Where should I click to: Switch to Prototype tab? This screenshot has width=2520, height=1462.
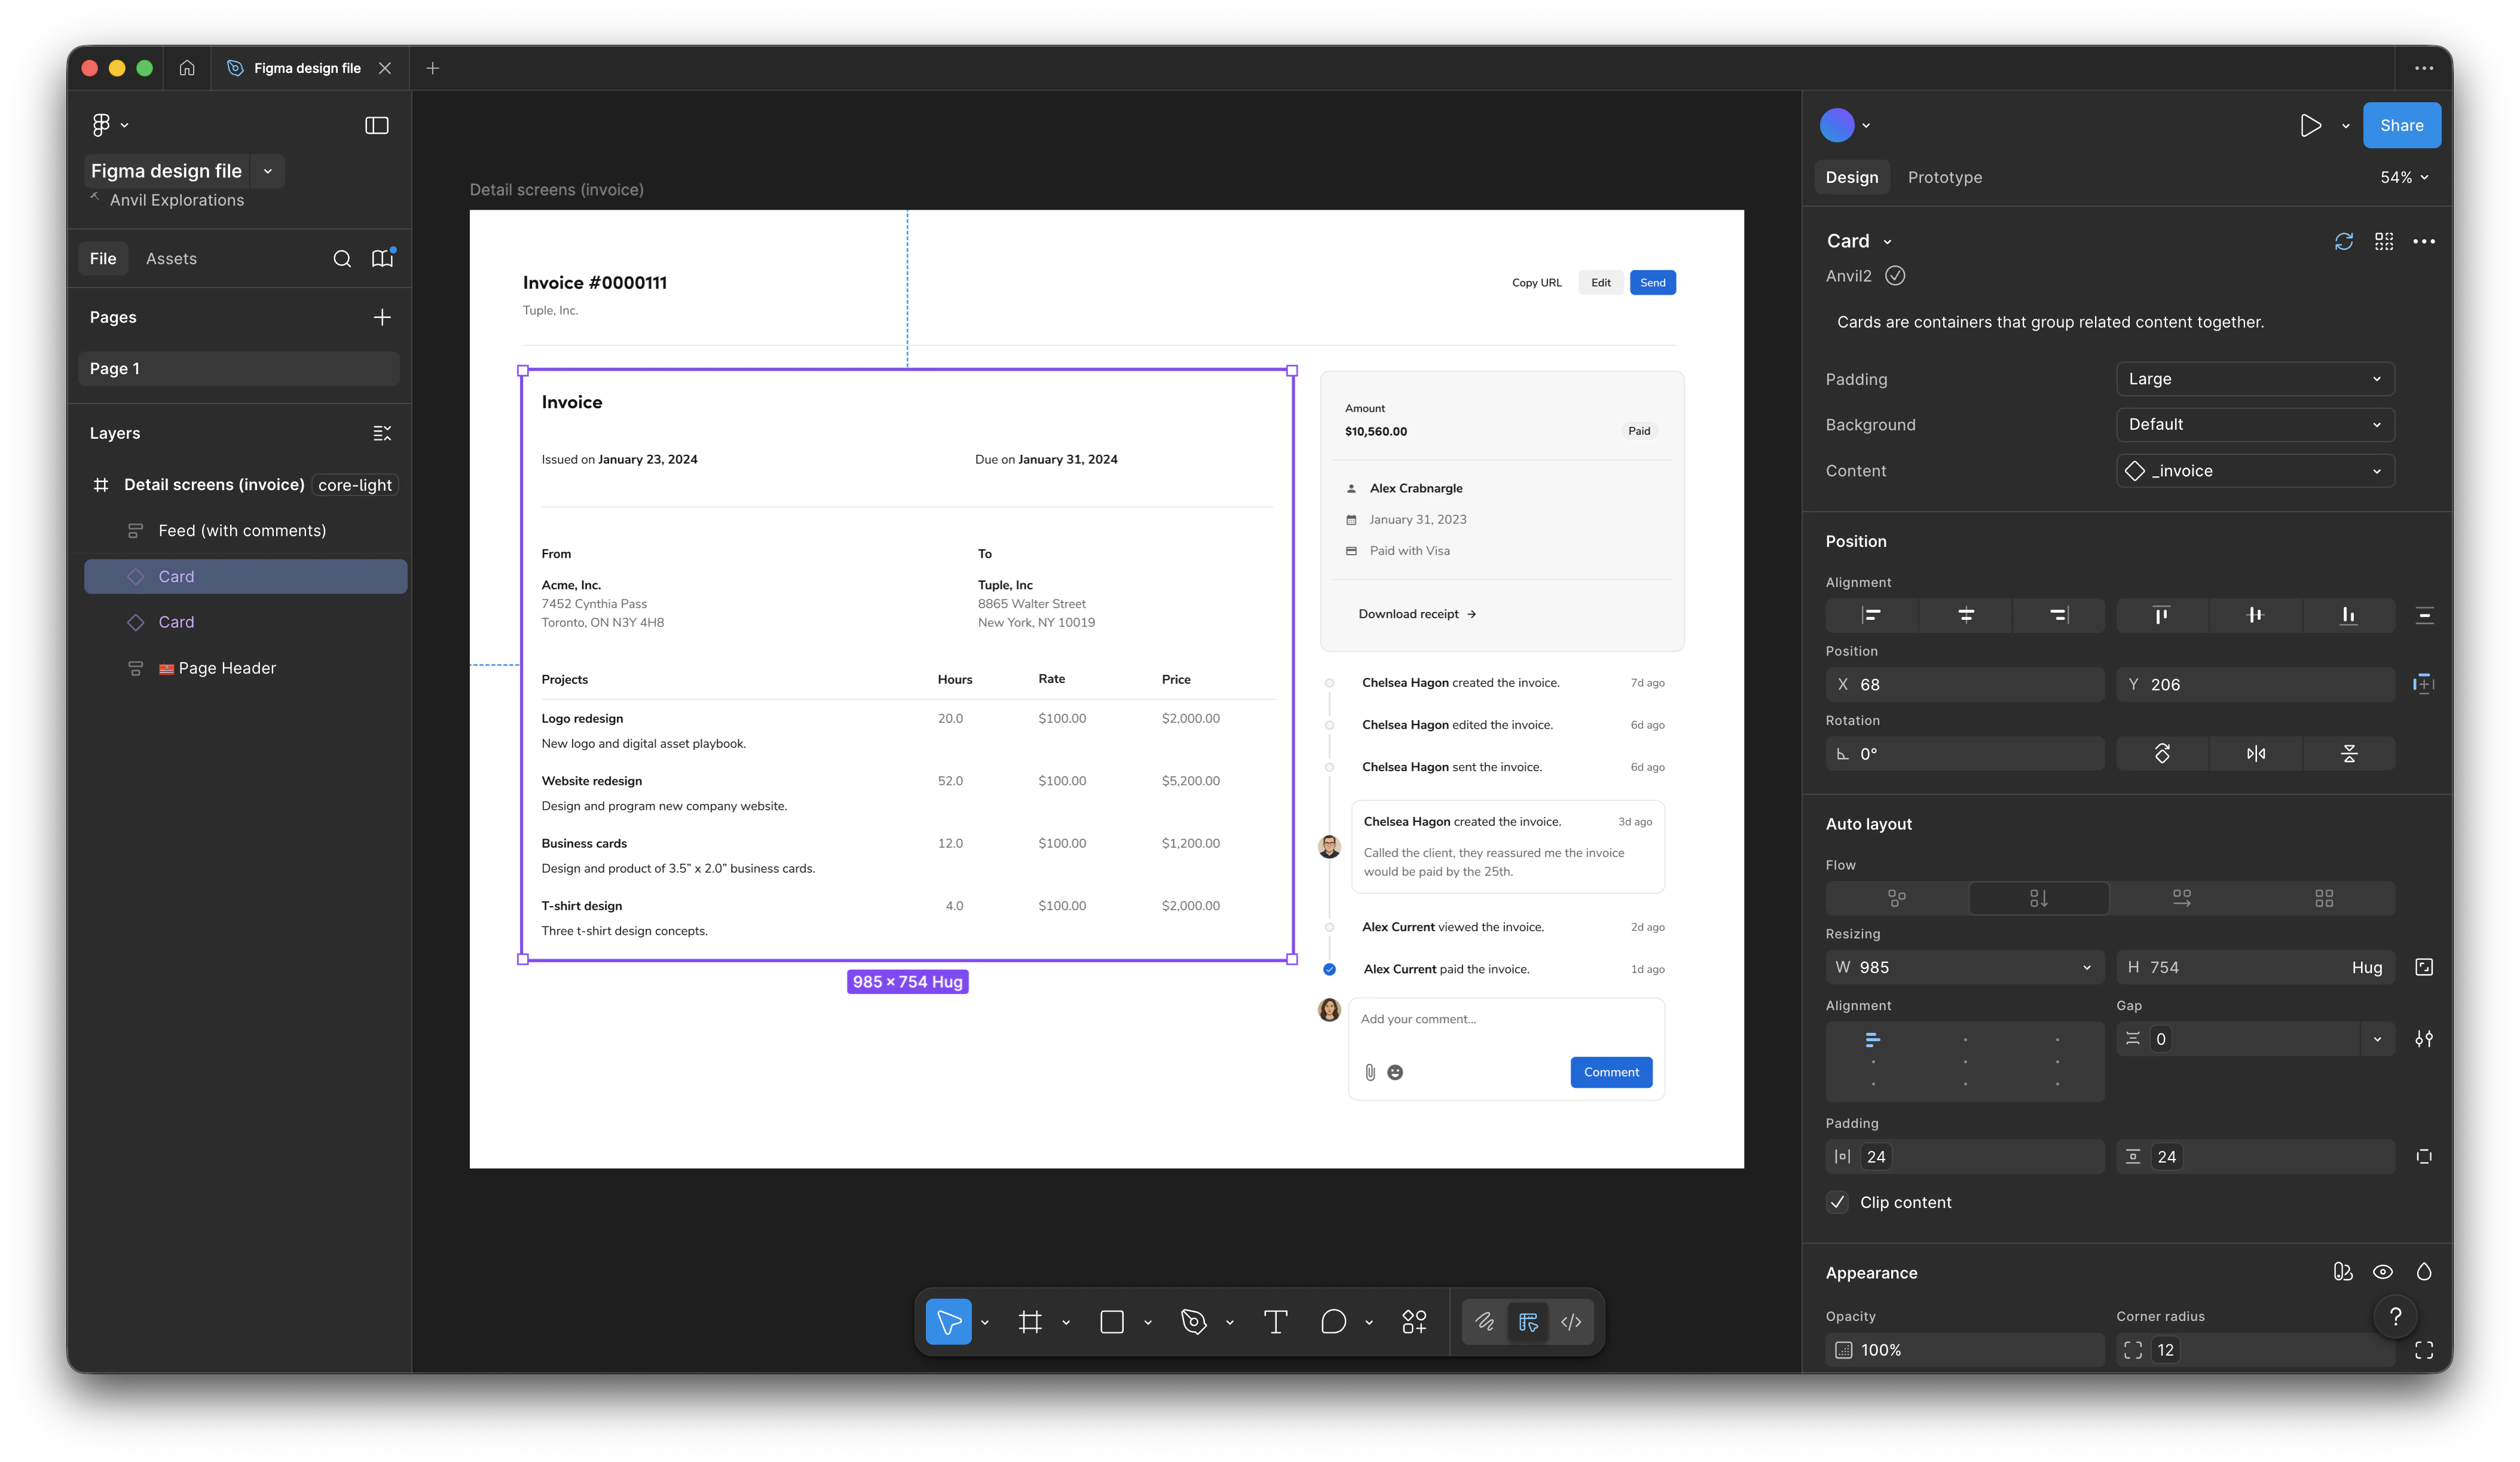[1944, 177]
